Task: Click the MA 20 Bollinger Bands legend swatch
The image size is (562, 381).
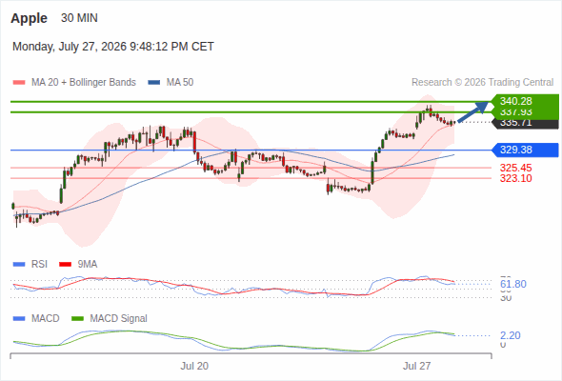Action: [19, 83]
